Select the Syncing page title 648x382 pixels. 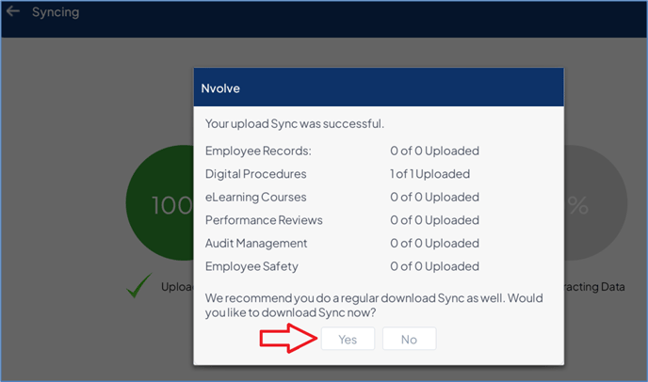point(56,12)
